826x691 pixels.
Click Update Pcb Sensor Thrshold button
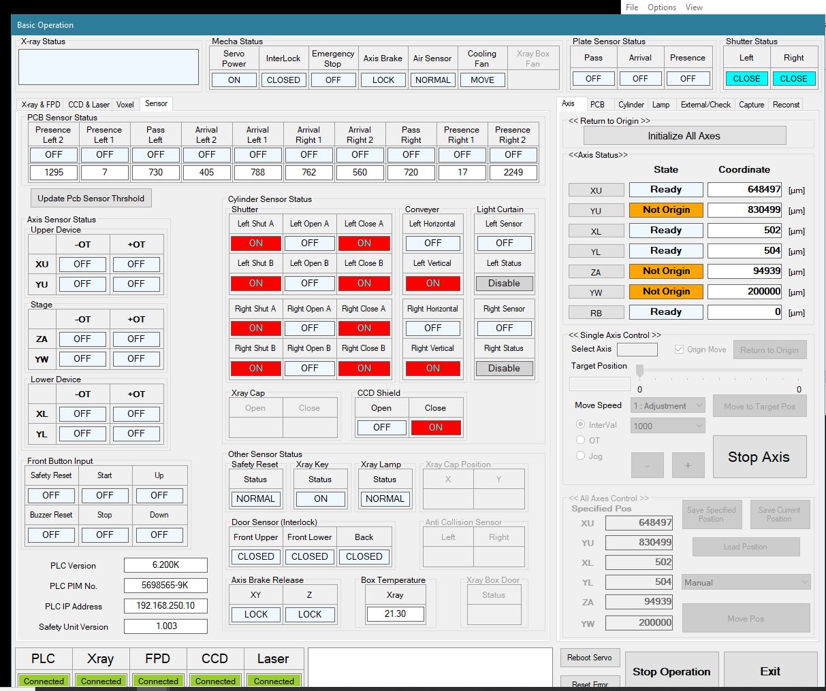(x=91, y=199)
